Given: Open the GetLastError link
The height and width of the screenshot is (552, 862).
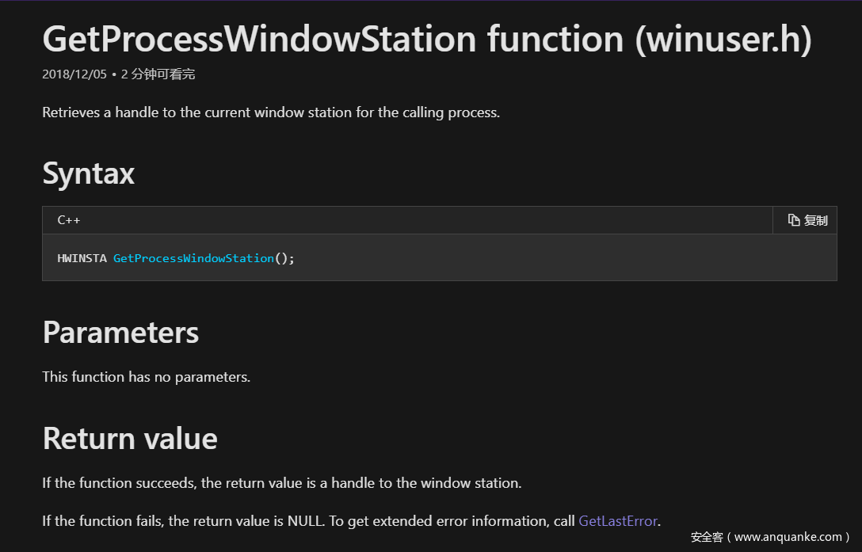Looking at the screenshot, I should pos(618,521).
